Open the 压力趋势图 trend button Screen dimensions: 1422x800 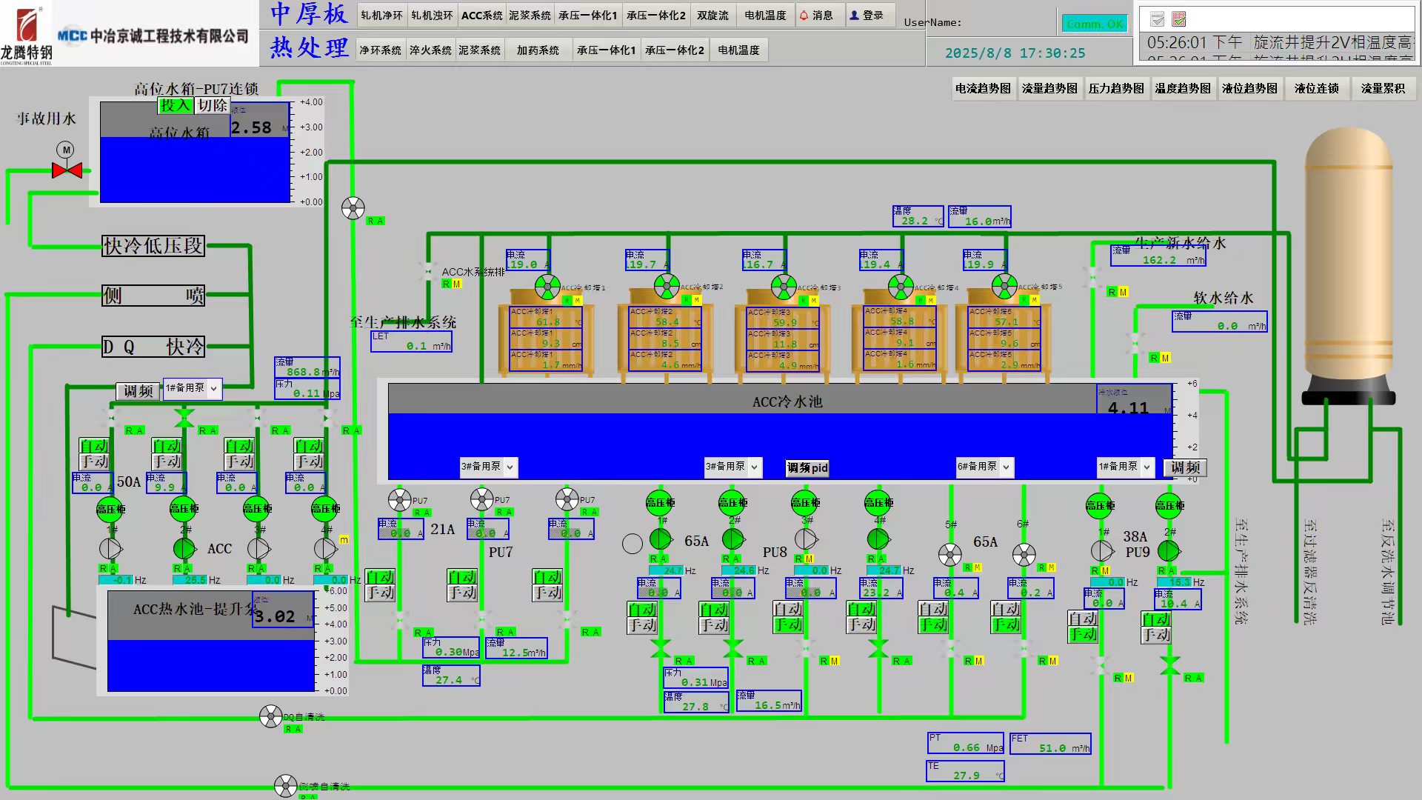coord(1116,88)
